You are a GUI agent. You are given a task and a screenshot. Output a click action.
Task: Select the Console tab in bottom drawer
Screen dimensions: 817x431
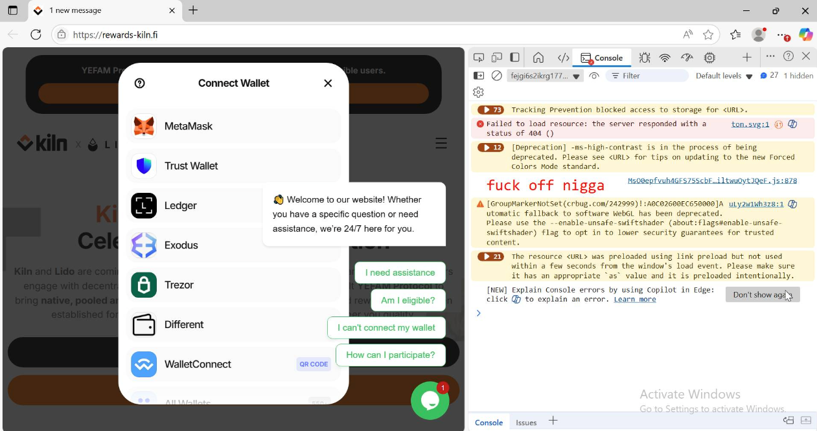(x=489, y=423)
